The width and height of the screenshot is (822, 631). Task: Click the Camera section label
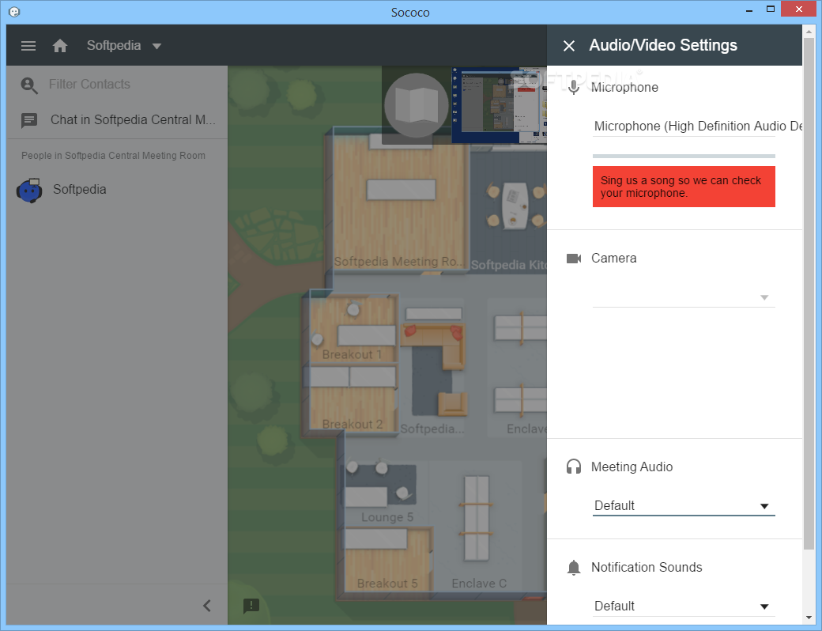pyautogui.click(x=613, y=258)
